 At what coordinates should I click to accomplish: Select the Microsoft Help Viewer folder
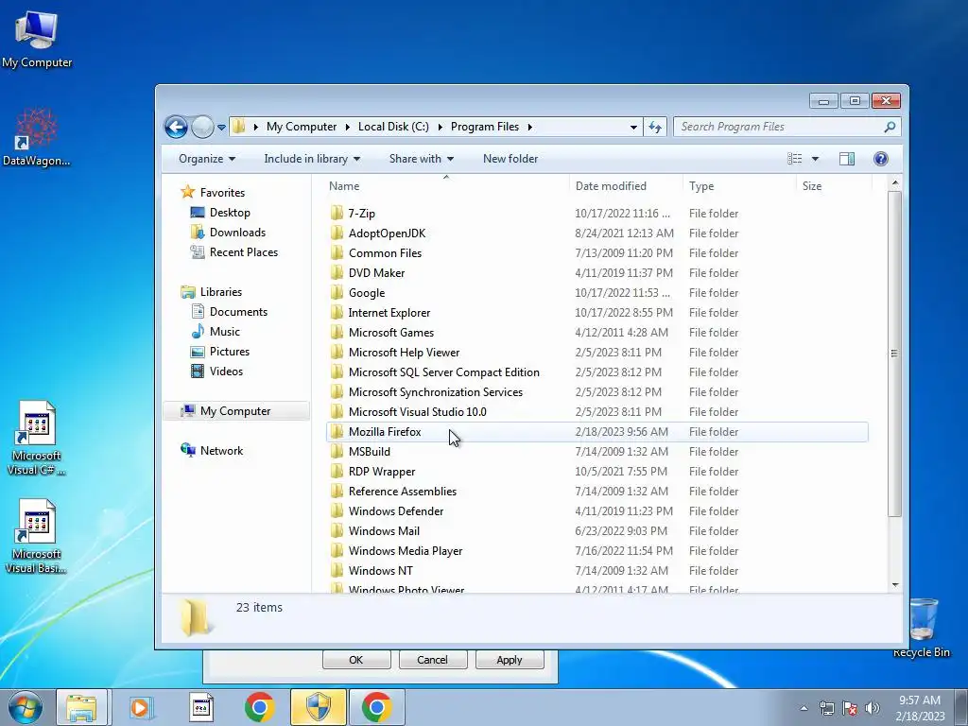click(x=404, y=353)
